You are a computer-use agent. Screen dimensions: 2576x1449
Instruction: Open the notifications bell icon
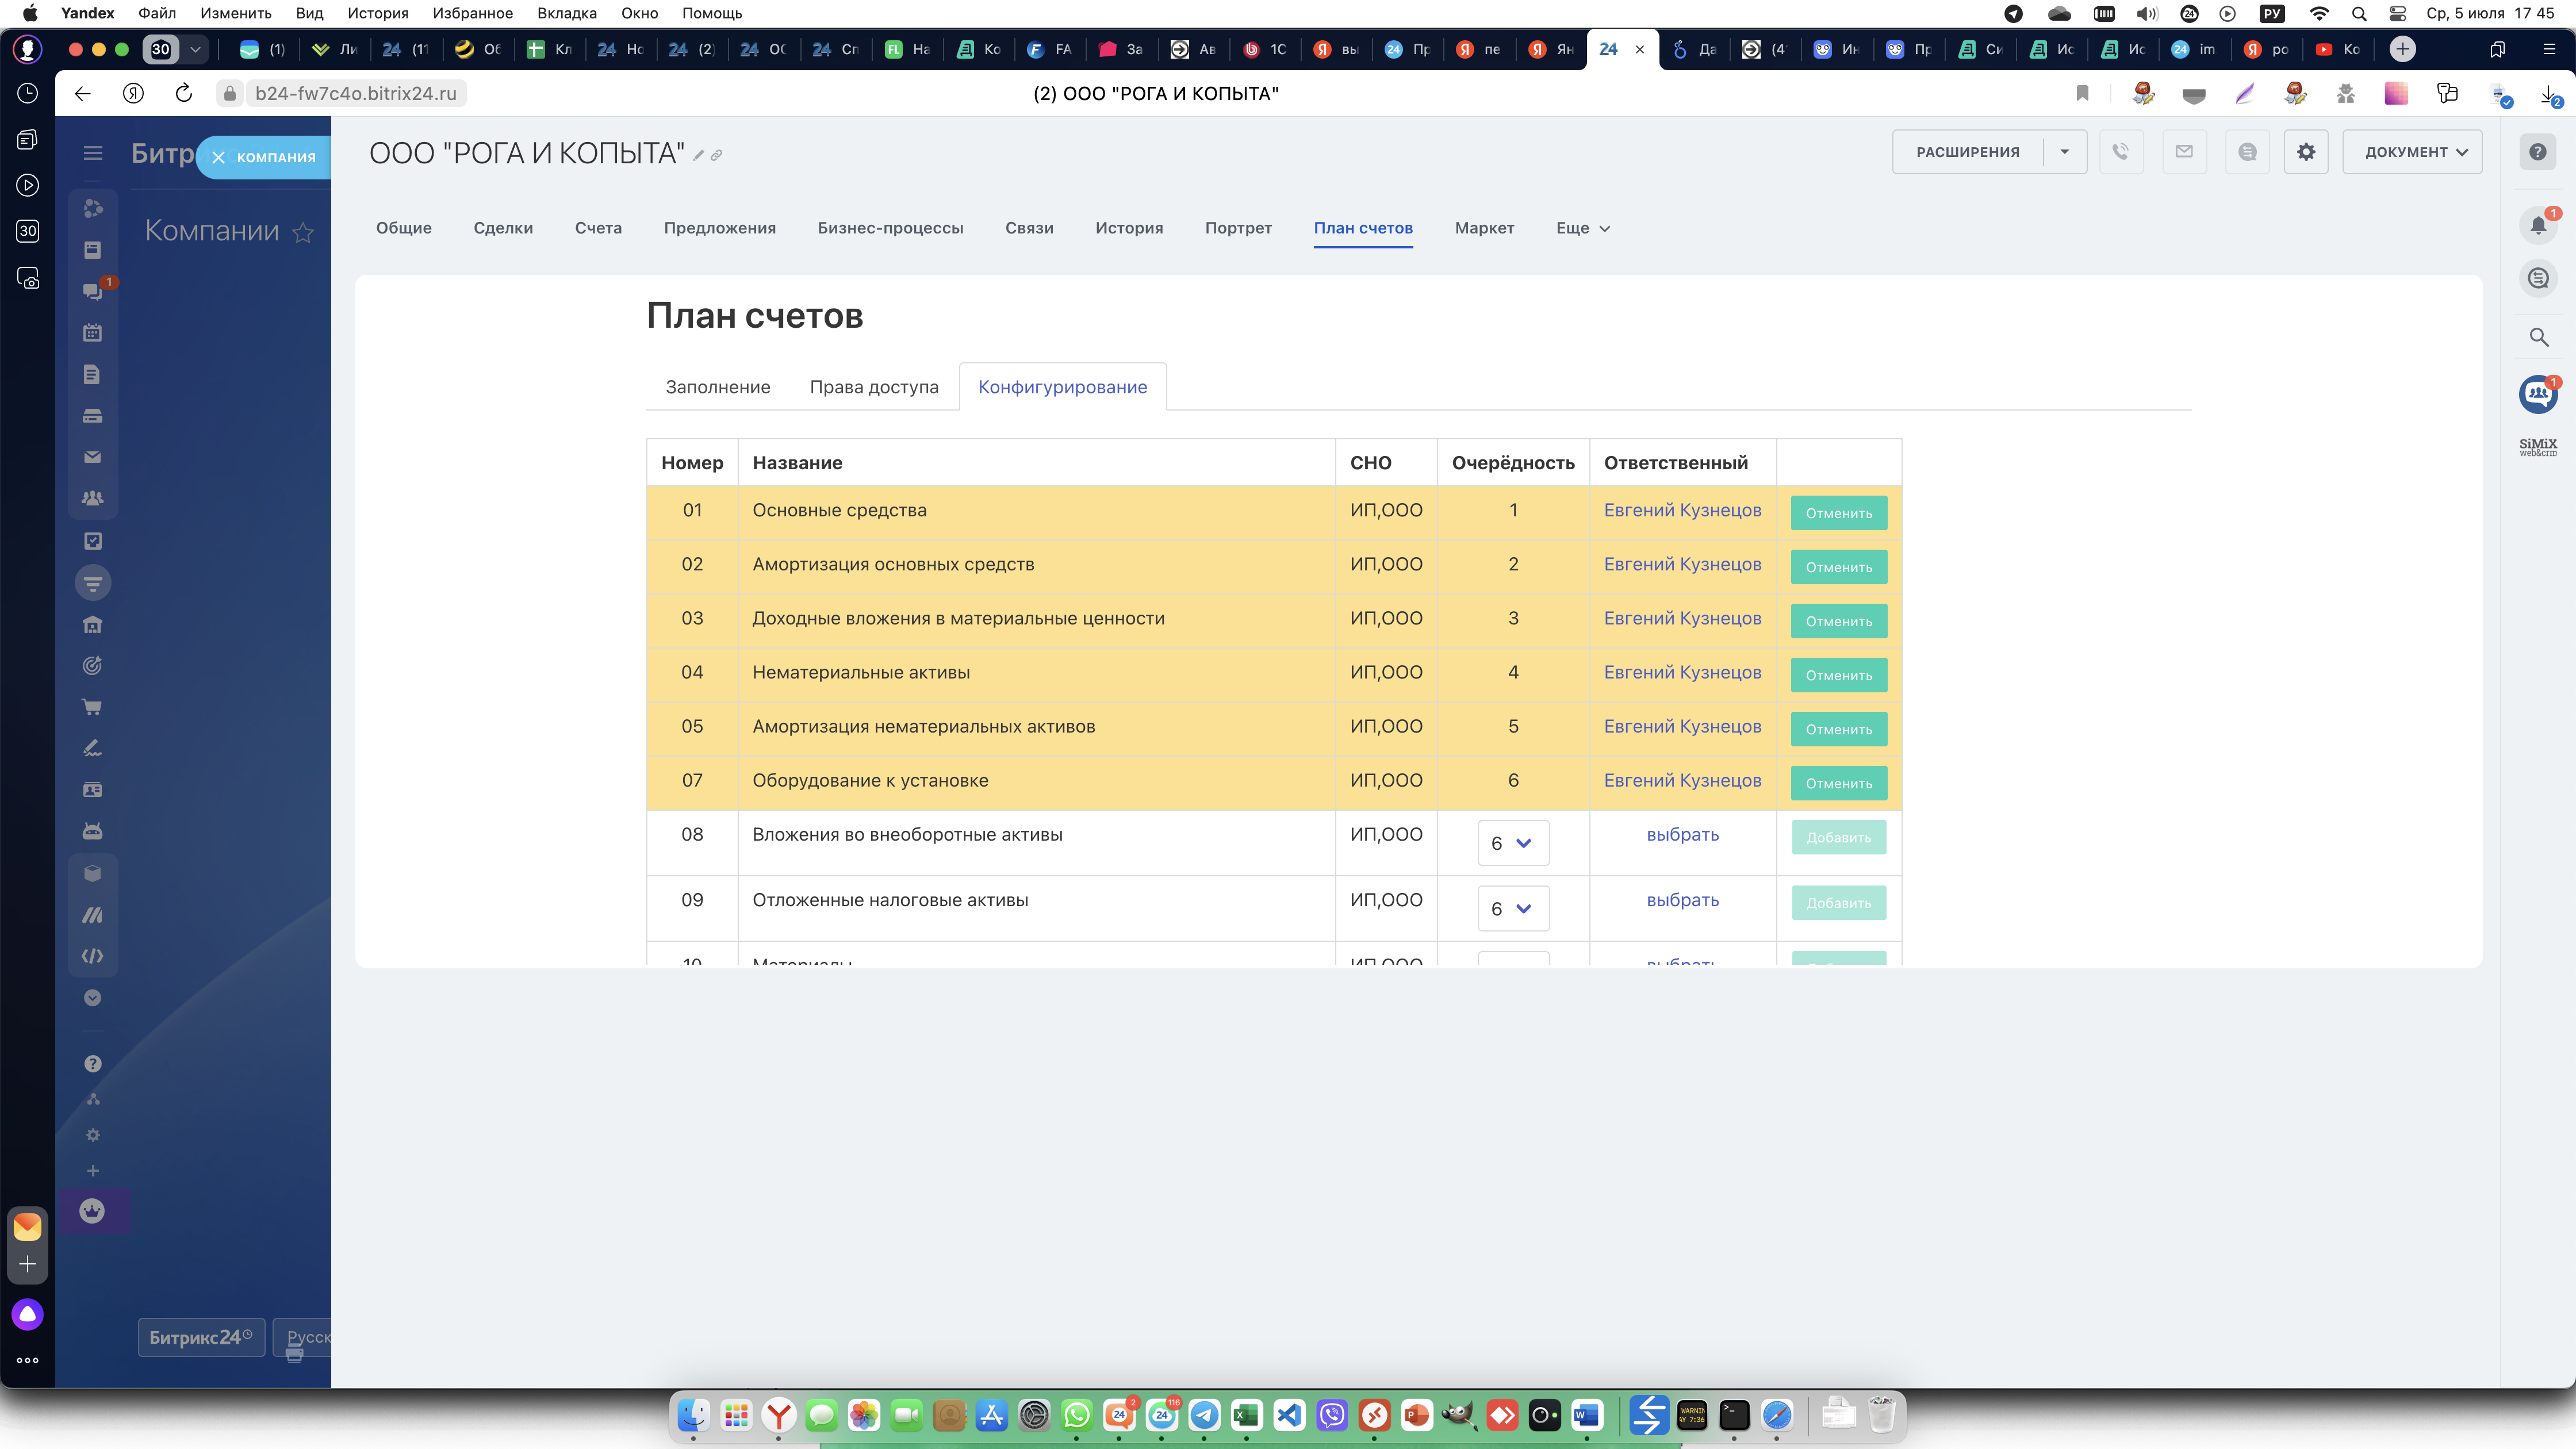2538,225
